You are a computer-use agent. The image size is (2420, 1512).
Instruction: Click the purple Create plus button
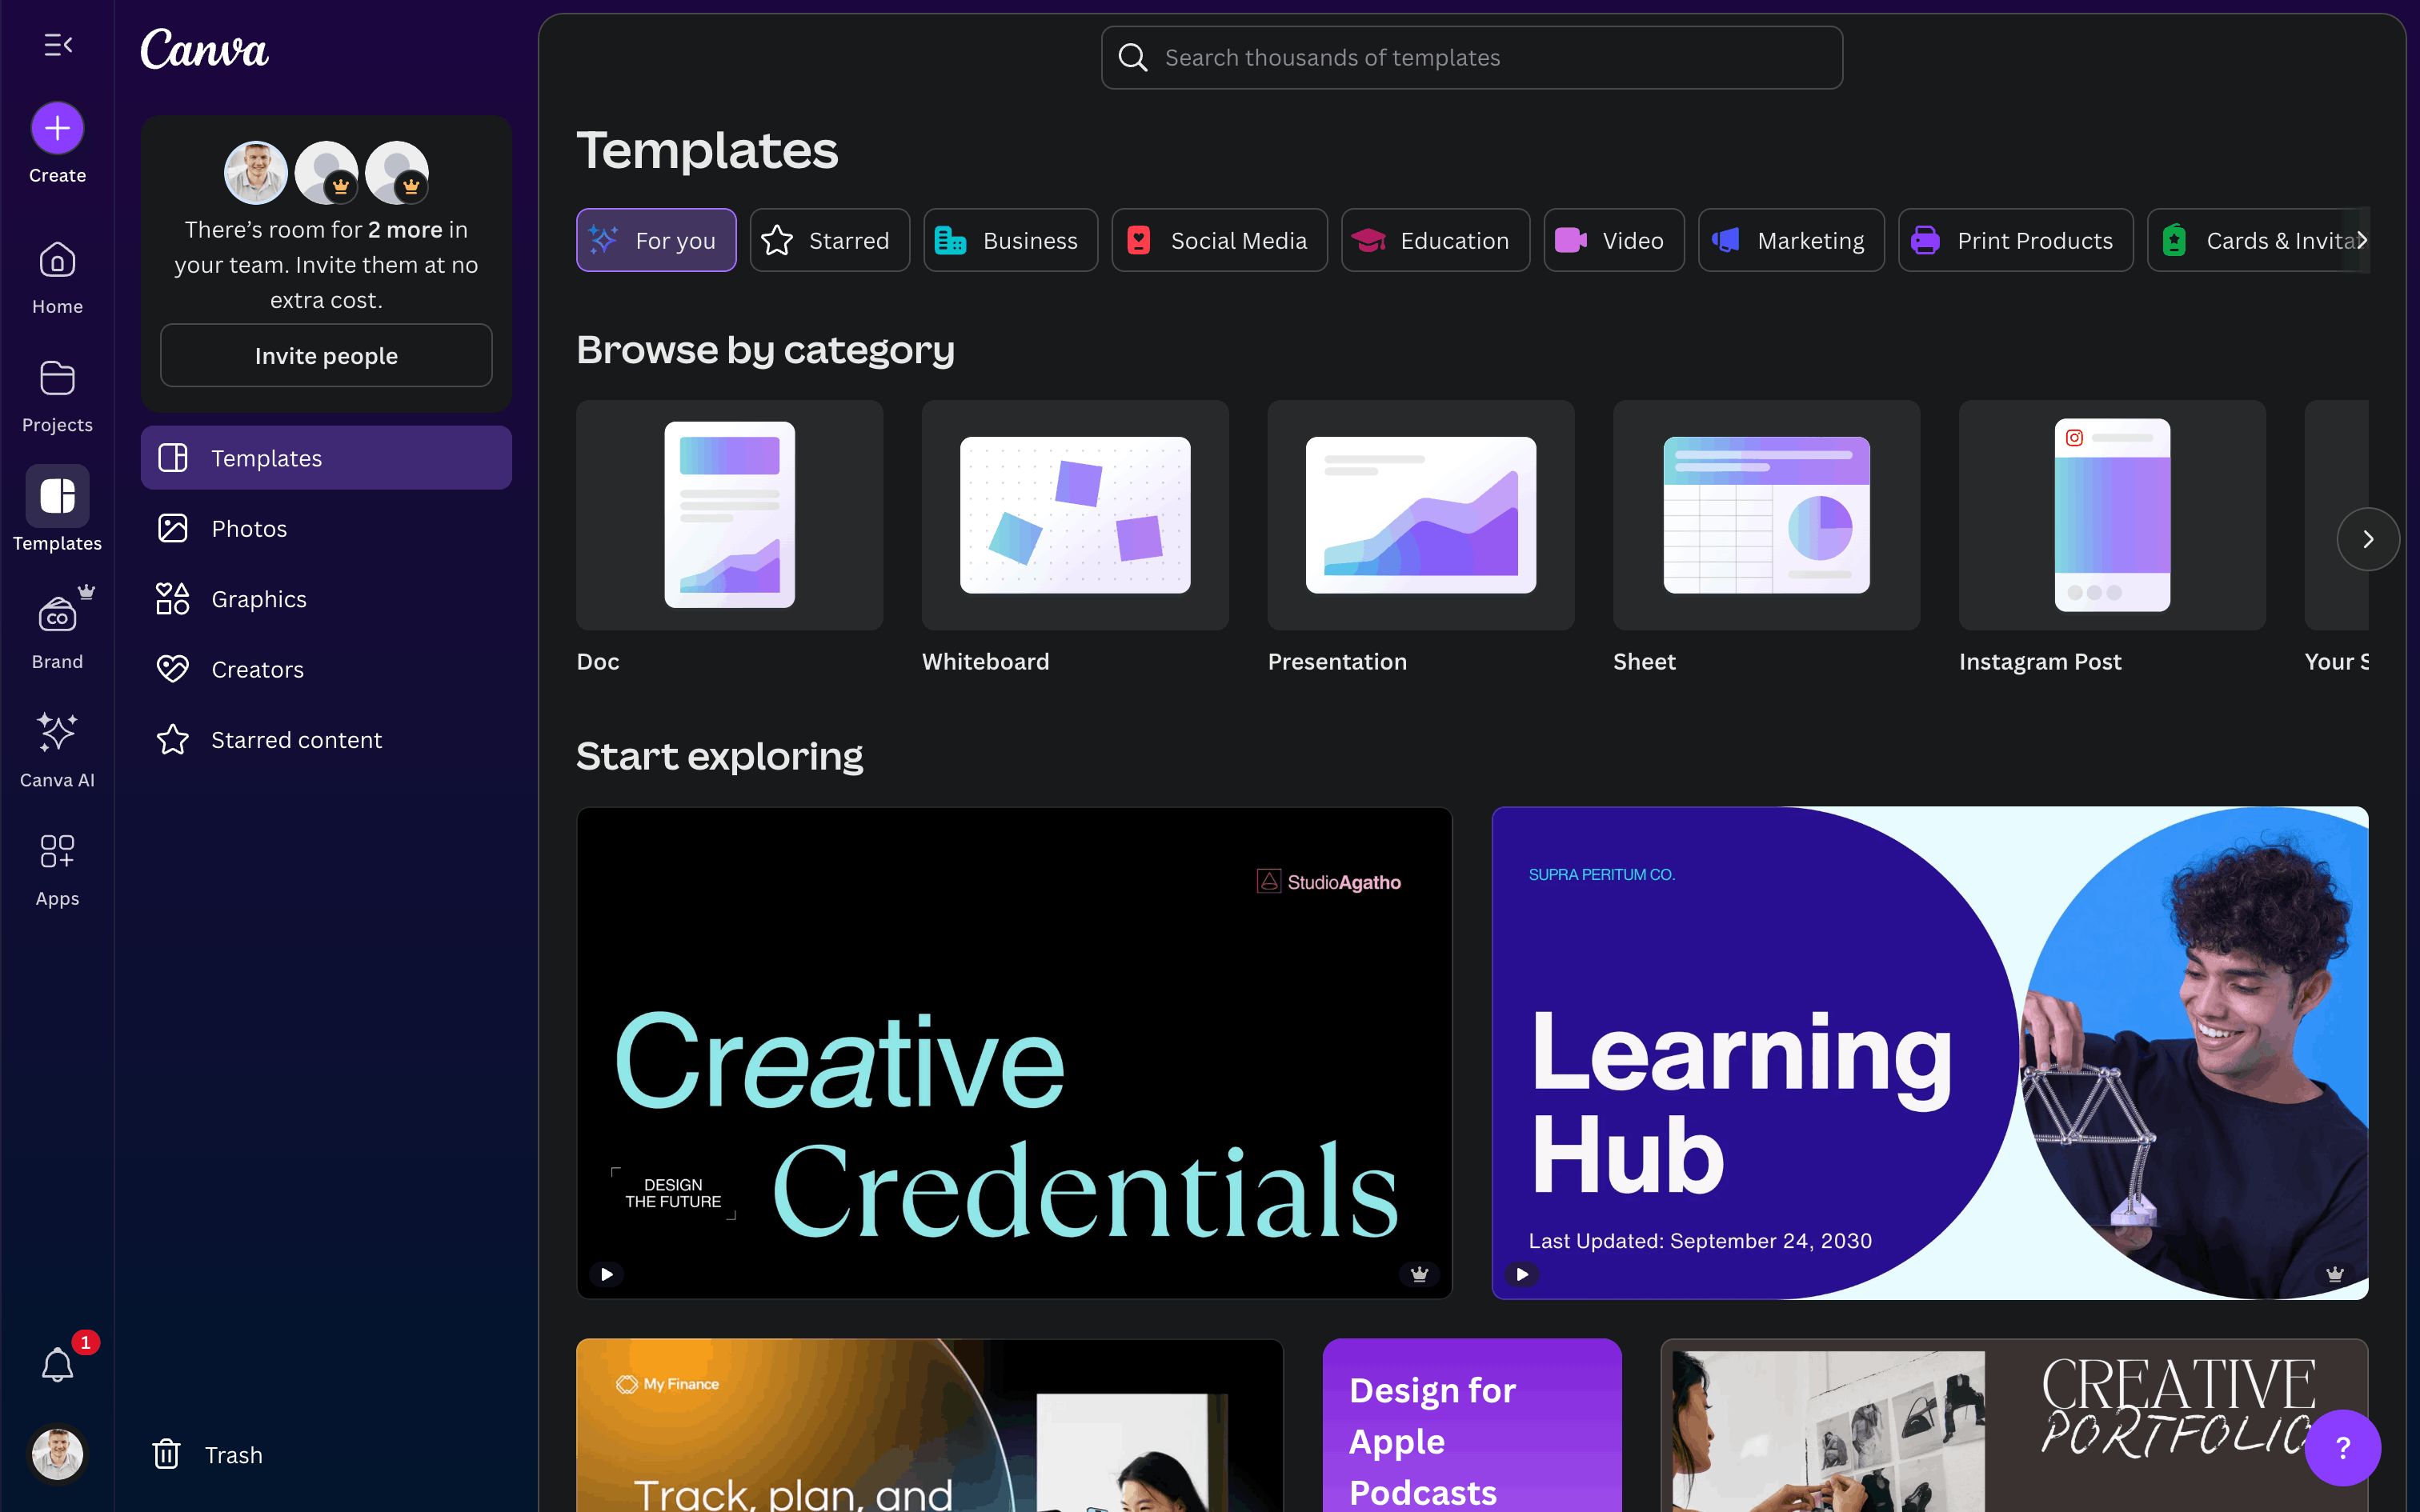click(x=57, y=129)
